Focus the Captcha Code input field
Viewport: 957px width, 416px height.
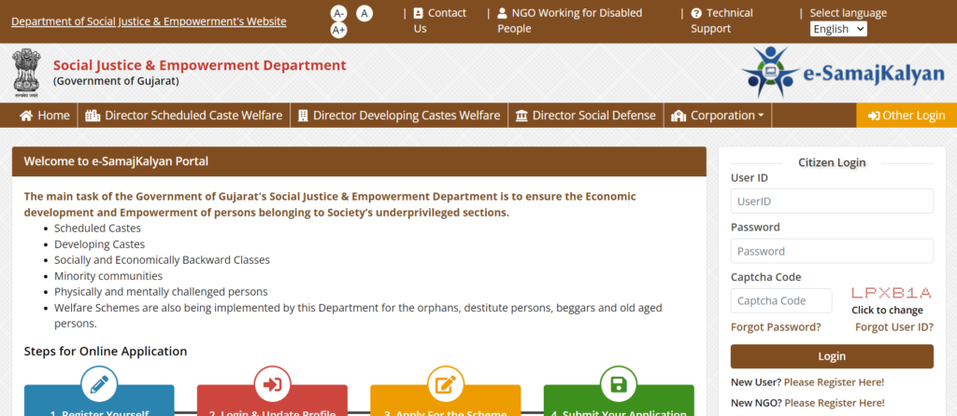781,300
